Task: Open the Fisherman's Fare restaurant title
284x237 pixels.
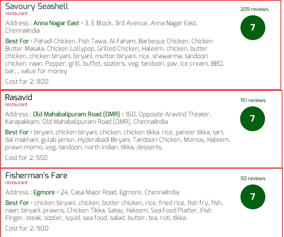Action: pos(36,175)
